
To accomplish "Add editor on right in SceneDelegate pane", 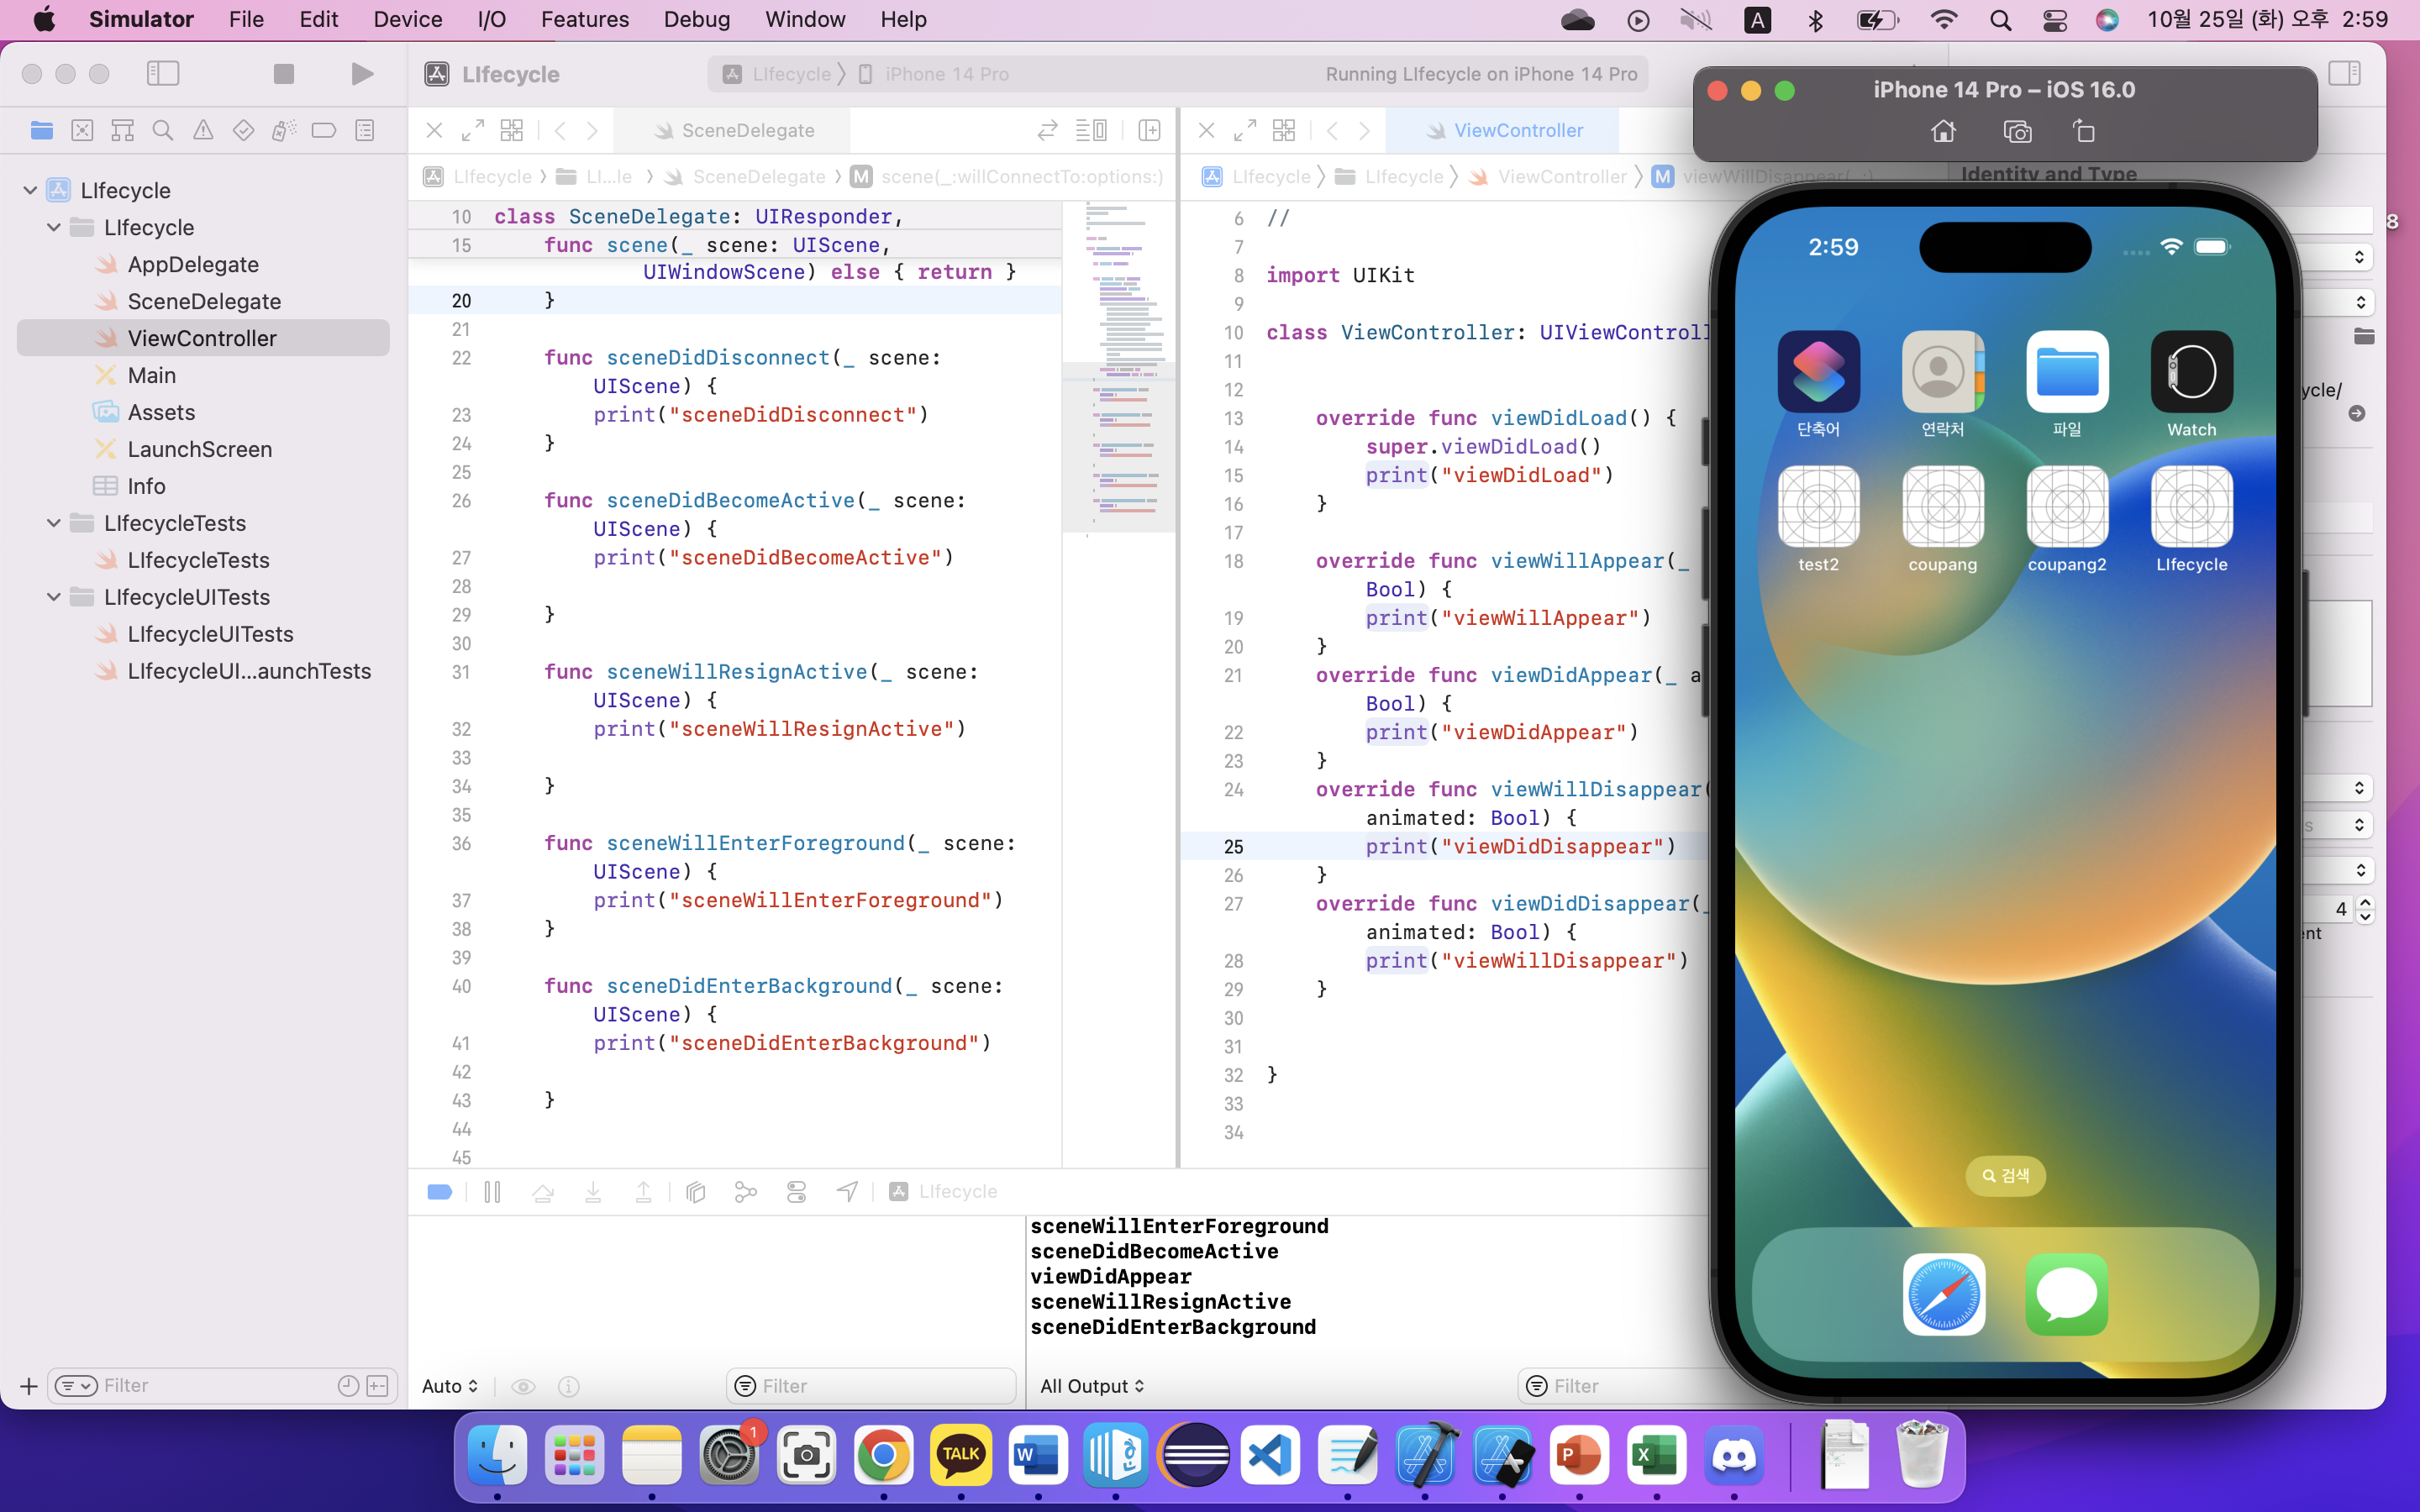I will [x=1149, y=131].
